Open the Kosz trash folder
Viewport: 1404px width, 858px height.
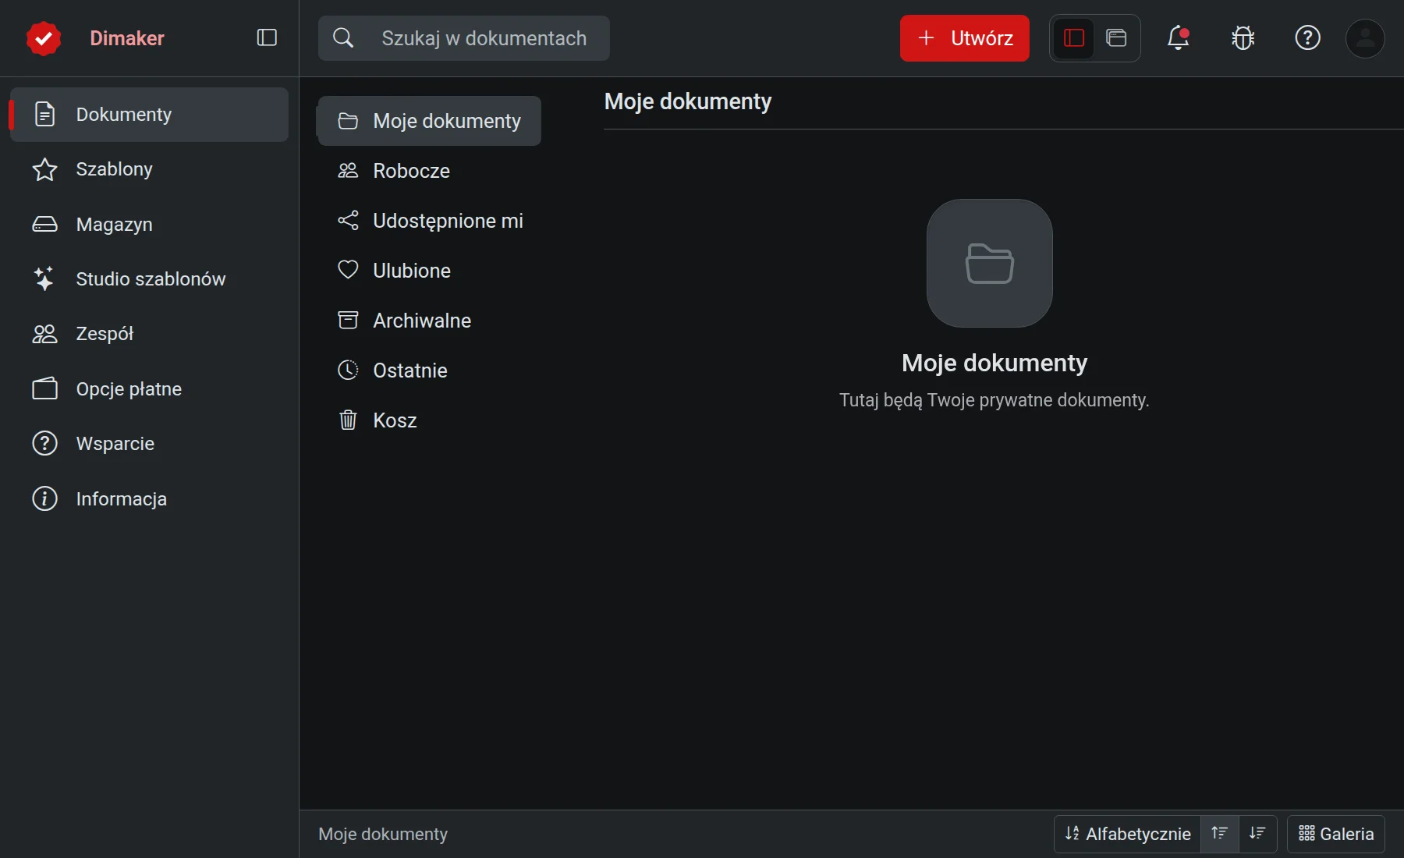click(x=430, y=420)
